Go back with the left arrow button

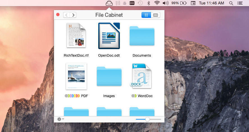coord(67,15)
